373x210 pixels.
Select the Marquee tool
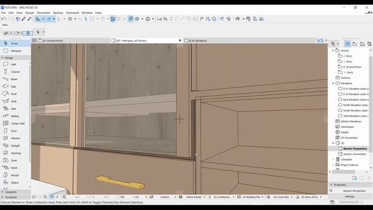pyautogui.click(x=15, y=51)
